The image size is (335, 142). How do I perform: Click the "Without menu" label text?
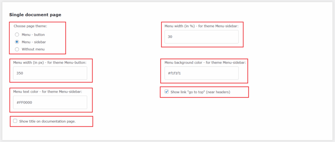point(33,49)
